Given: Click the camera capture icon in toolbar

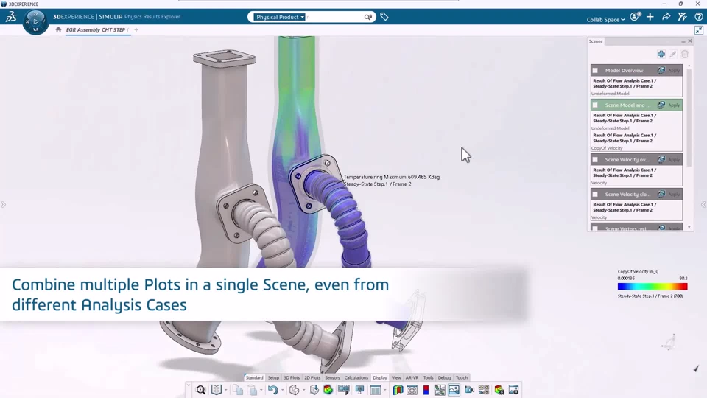Looking at the screenshot, I should tap(469, 390).
